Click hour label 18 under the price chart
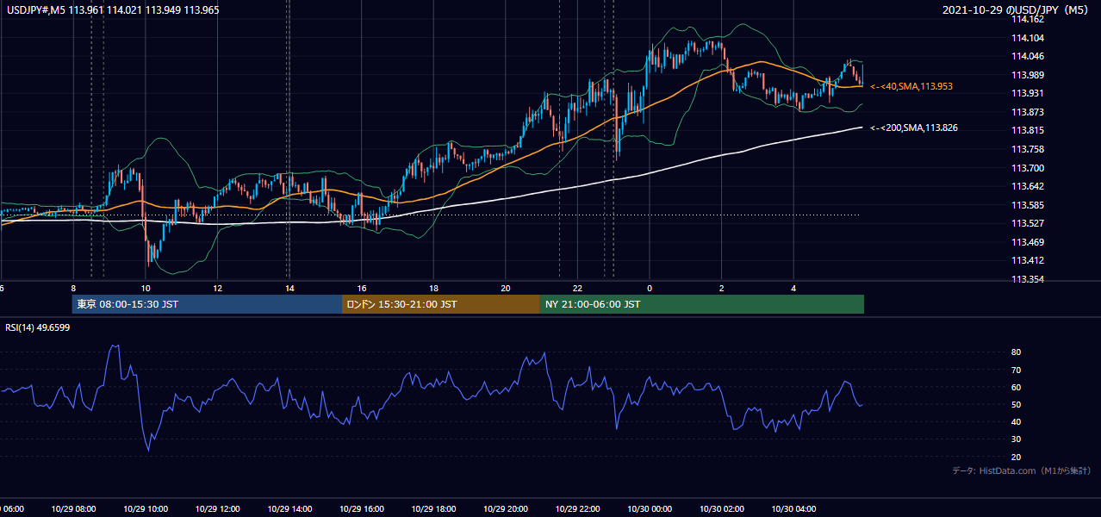This screenshot has height=517, width=1101. coord(434,289)
